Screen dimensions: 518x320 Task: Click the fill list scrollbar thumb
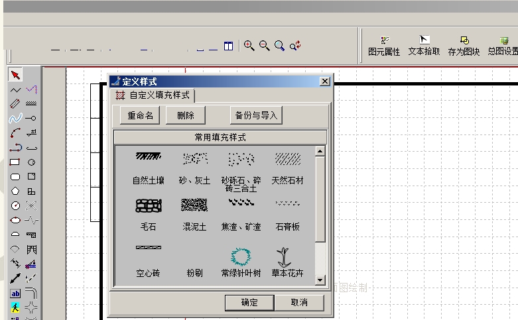(320, 199)
